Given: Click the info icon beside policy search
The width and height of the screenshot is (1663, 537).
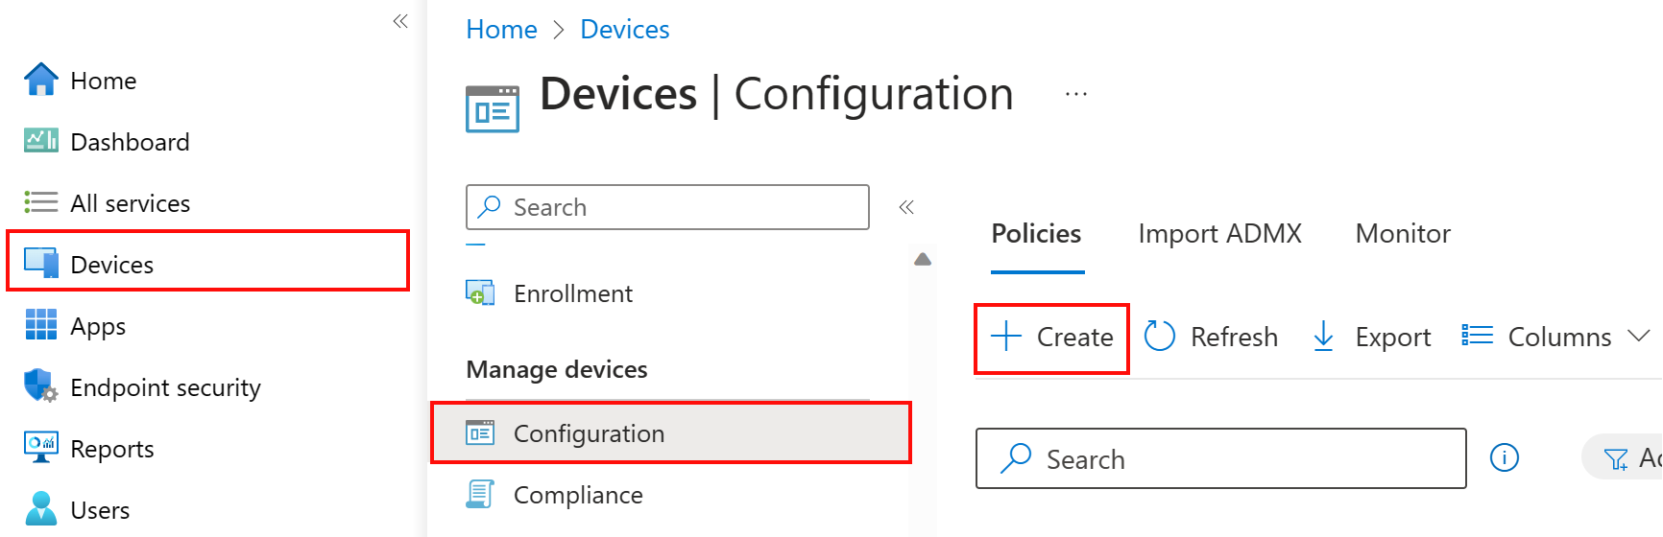Looking at the screenshot, I should click(1504, 458).
